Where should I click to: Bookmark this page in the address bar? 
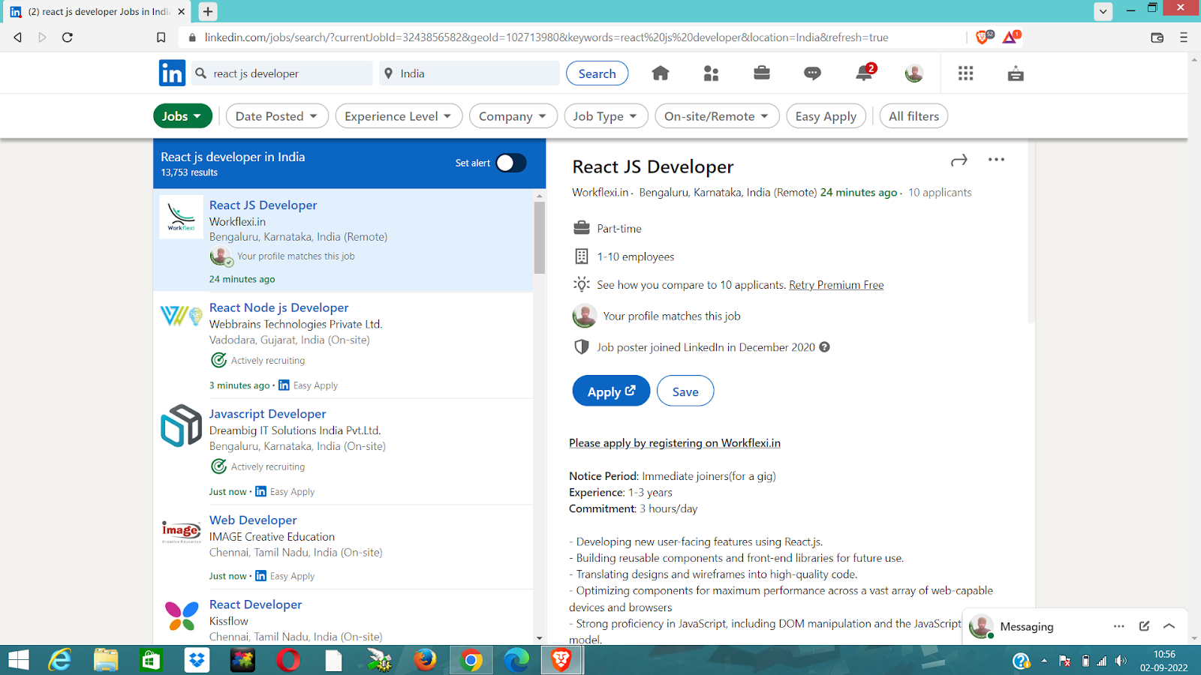tap(161, 37)
